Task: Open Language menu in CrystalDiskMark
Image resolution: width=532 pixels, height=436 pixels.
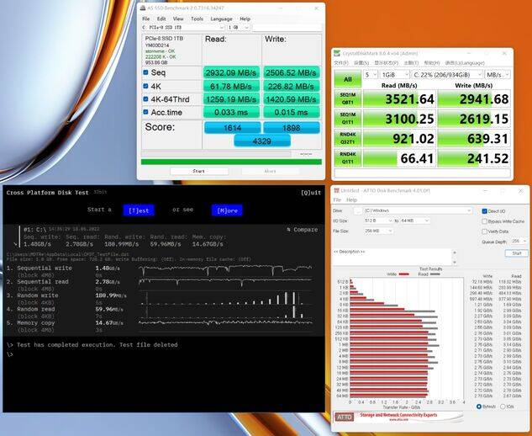Action: point(465,63)
